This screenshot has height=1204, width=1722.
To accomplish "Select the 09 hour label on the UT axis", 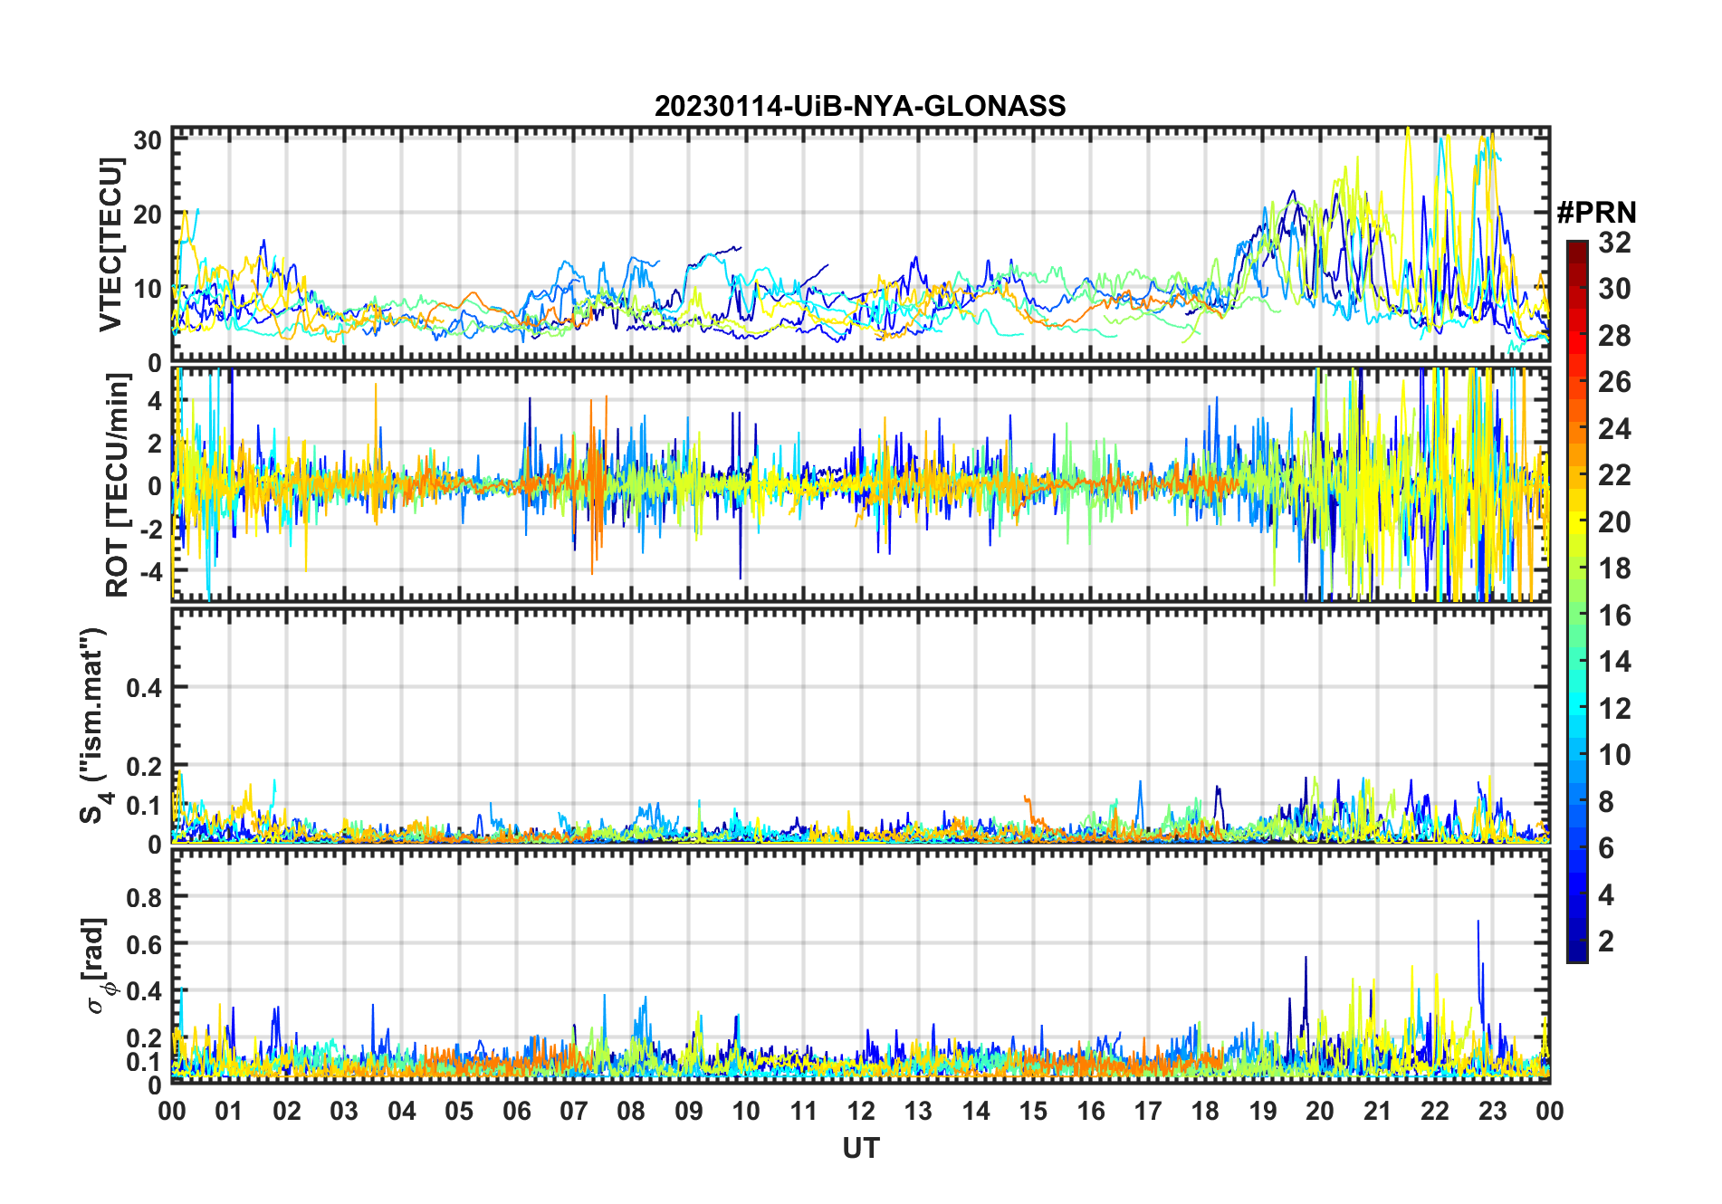I will [689, 1111].
